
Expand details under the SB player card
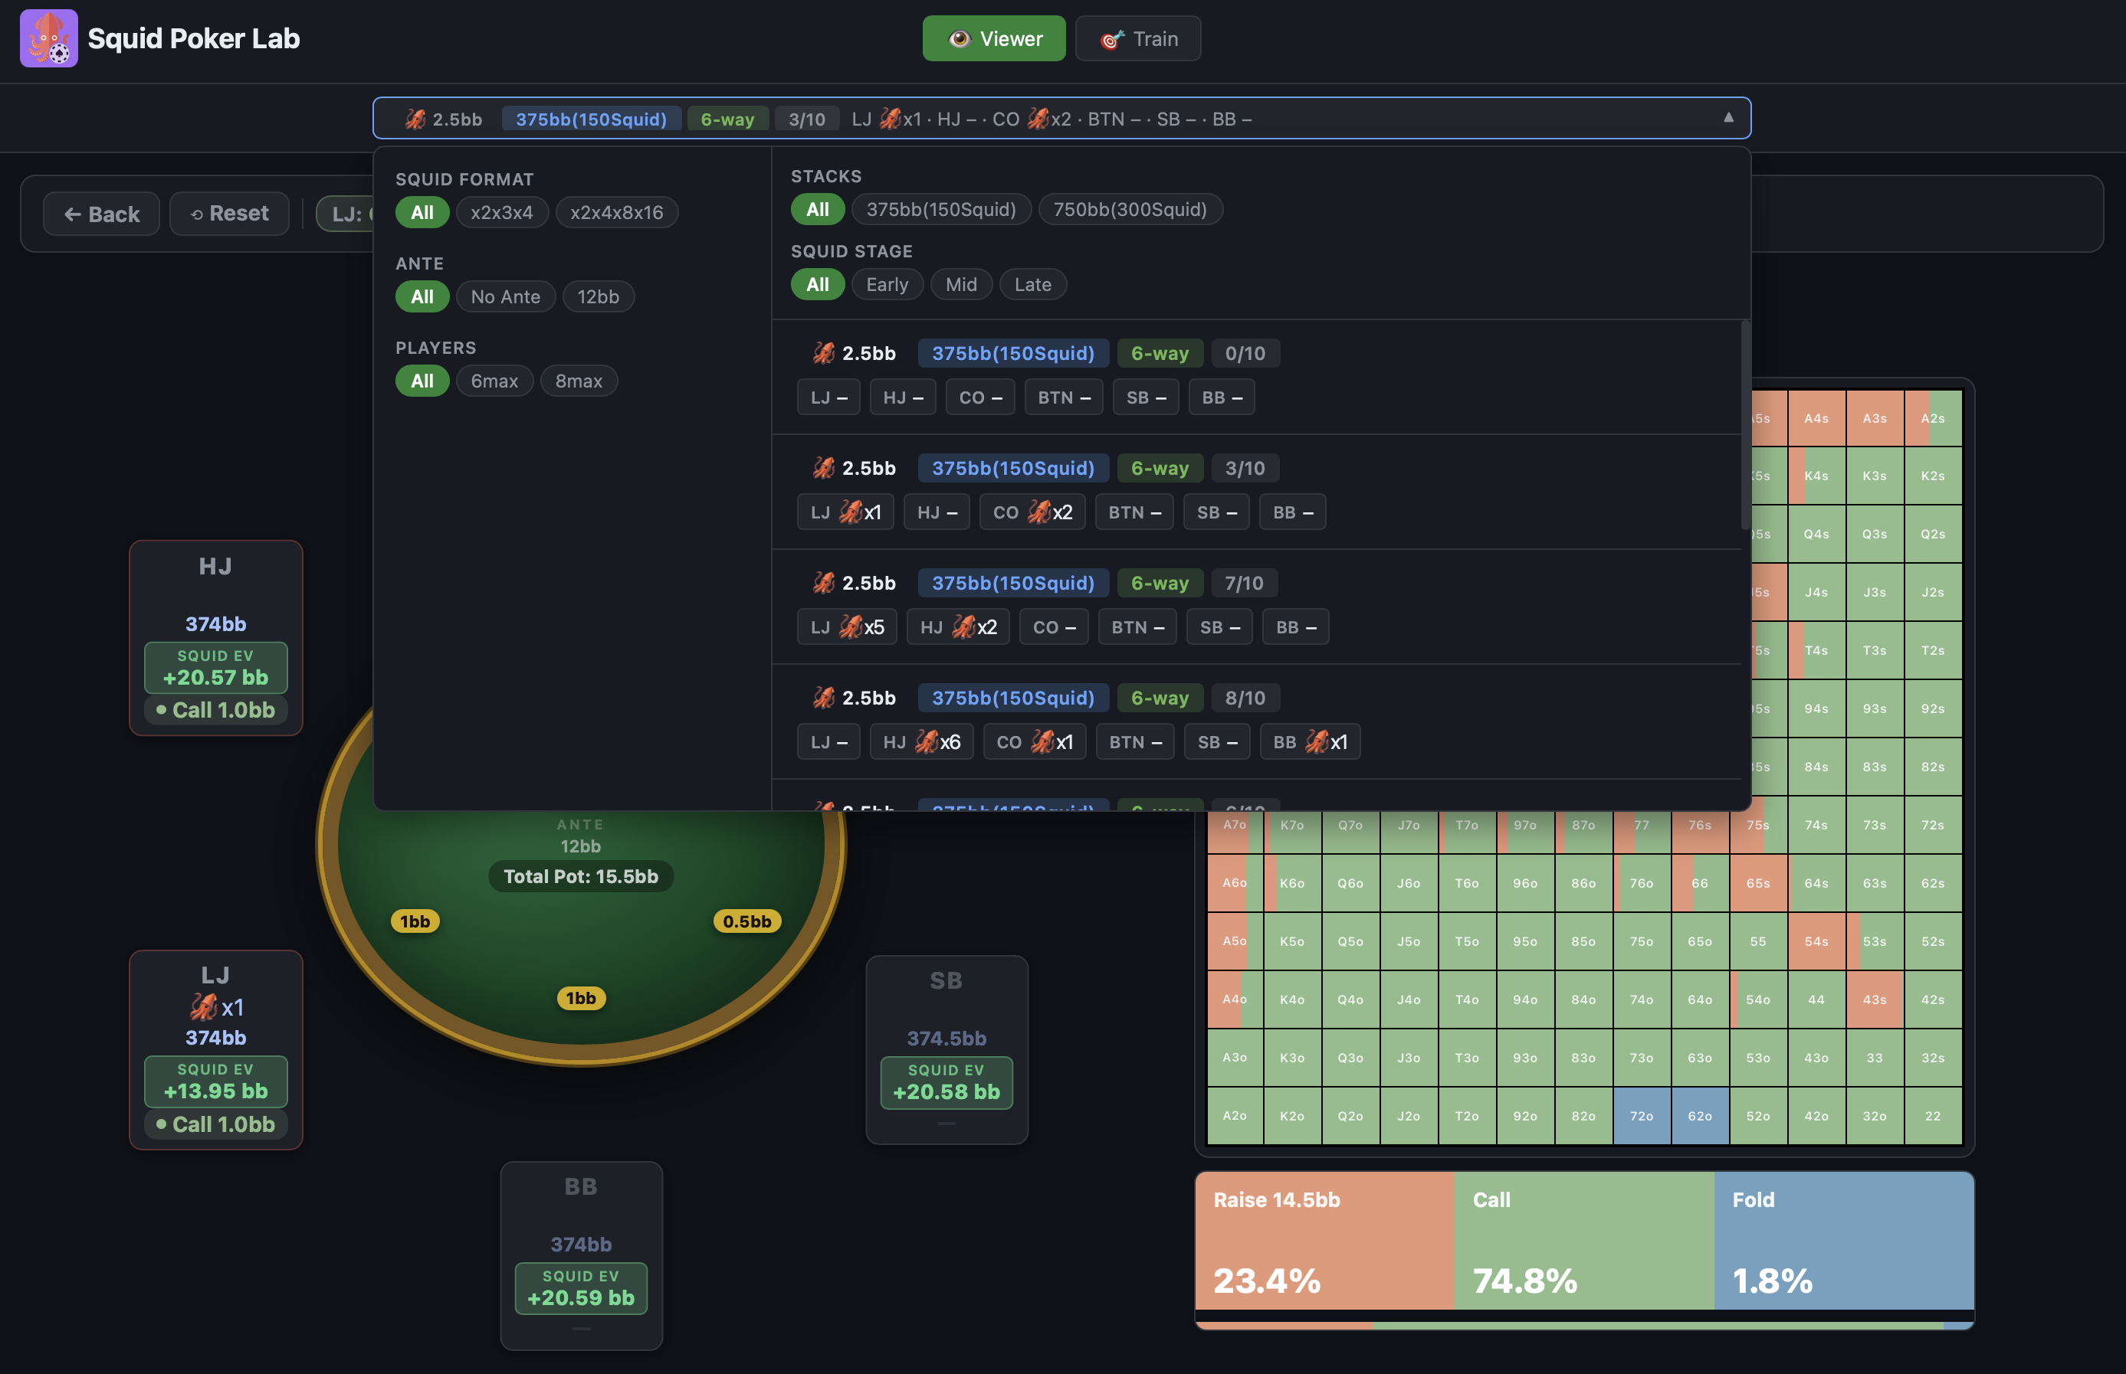point(946,1124)
